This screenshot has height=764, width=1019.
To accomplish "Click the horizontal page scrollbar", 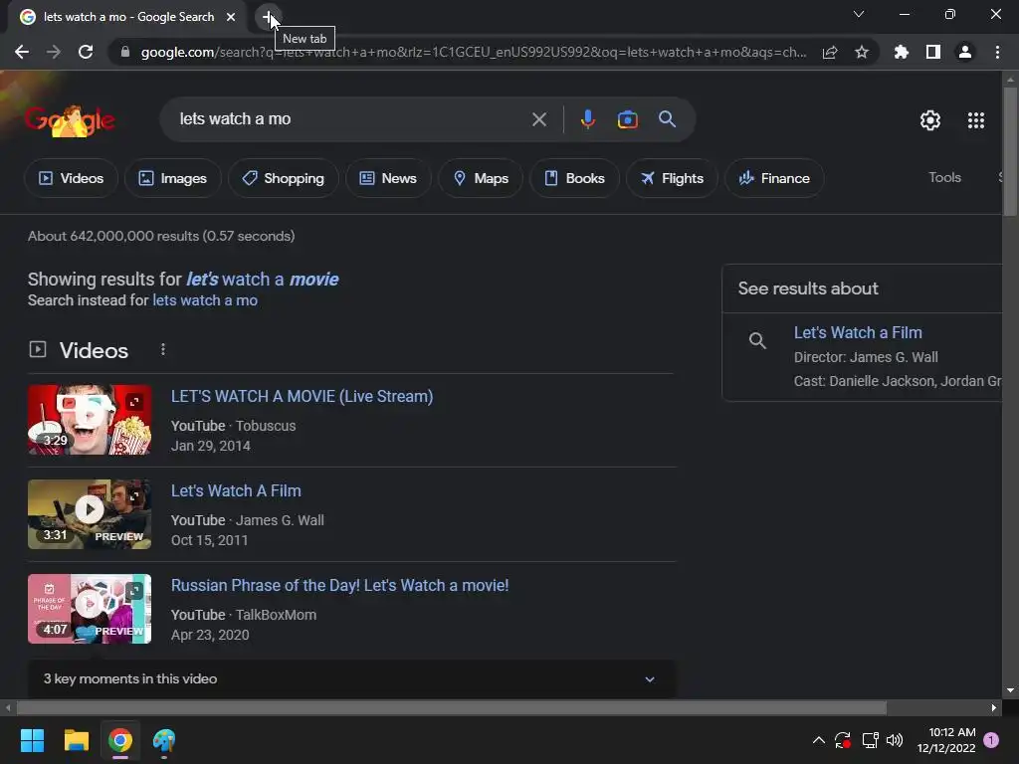I will pyautogui.click(x=451, y=707).
